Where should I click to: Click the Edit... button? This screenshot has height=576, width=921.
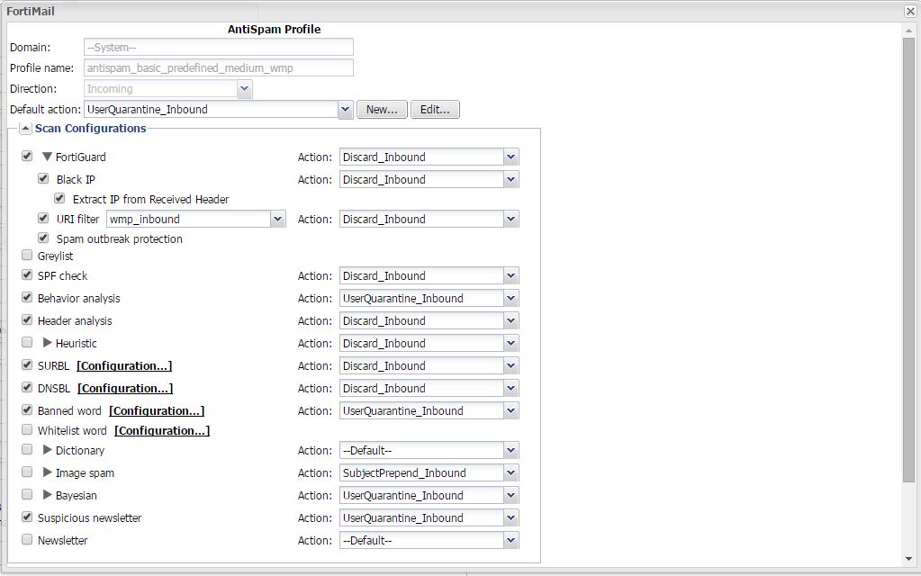(435, 109)
